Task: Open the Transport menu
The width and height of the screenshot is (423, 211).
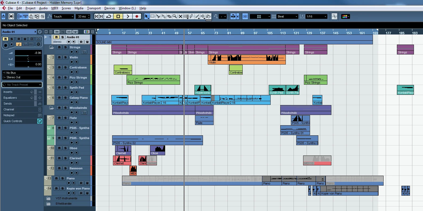Action: 94,8
